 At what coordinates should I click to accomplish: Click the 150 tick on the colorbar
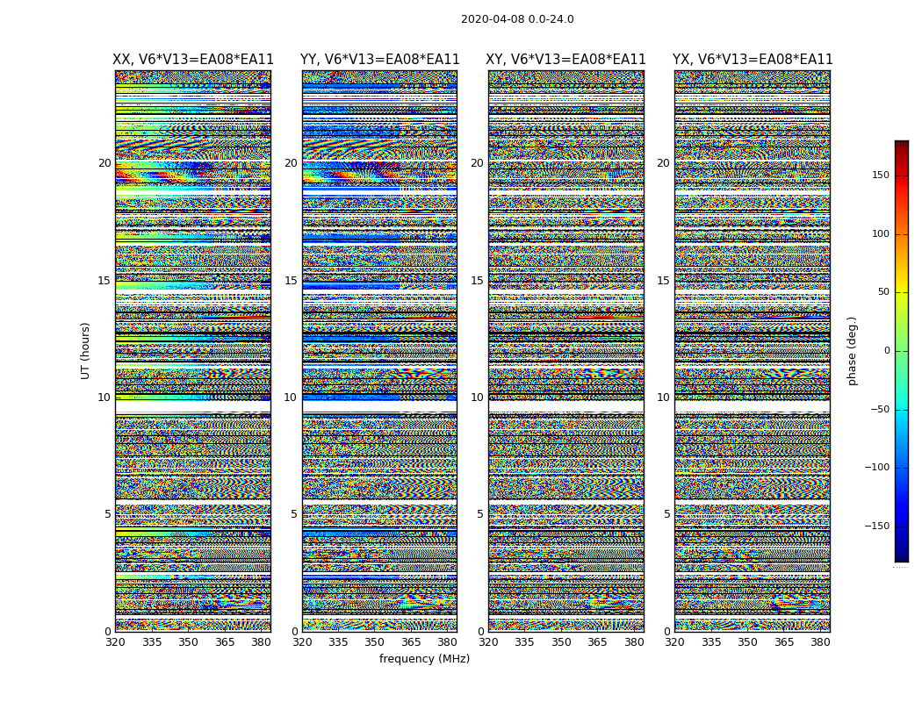coord(881,175)
